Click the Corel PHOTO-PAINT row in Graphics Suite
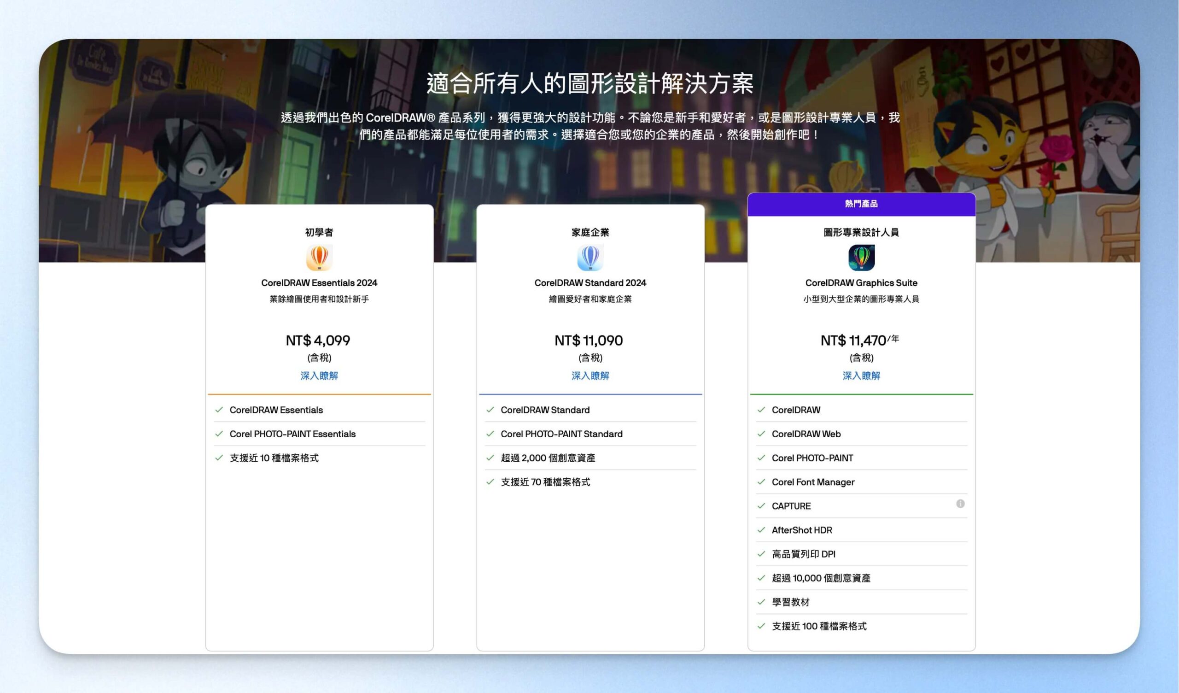1179x693 pixels. [x=861, y=458]
